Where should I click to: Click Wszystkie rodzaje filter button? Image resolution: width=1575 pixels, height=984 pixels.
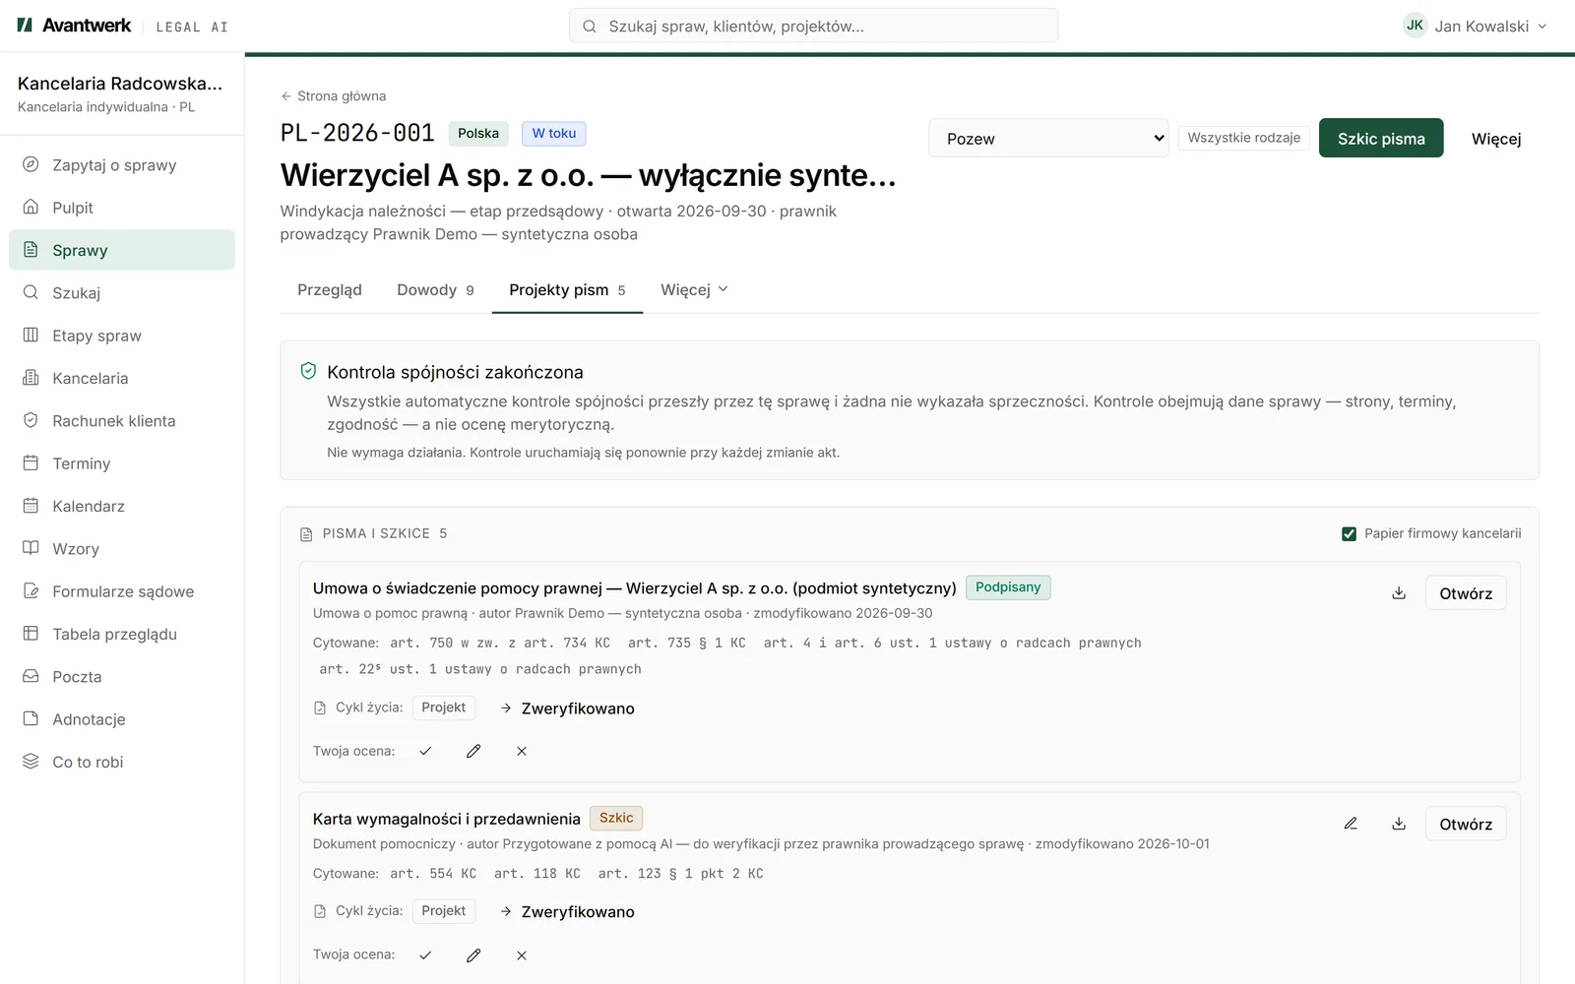coord(1243,138)
